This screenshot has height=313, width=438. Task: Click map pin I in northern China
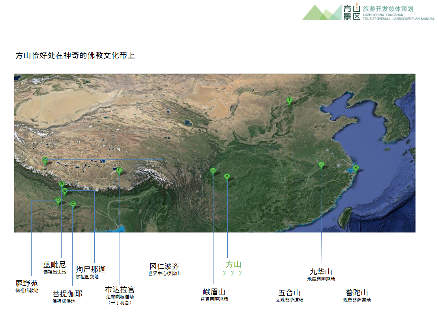tap(289, 100)
